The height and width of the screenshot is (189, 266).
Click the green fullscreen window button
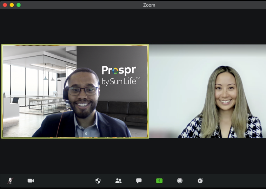[19, 5]
